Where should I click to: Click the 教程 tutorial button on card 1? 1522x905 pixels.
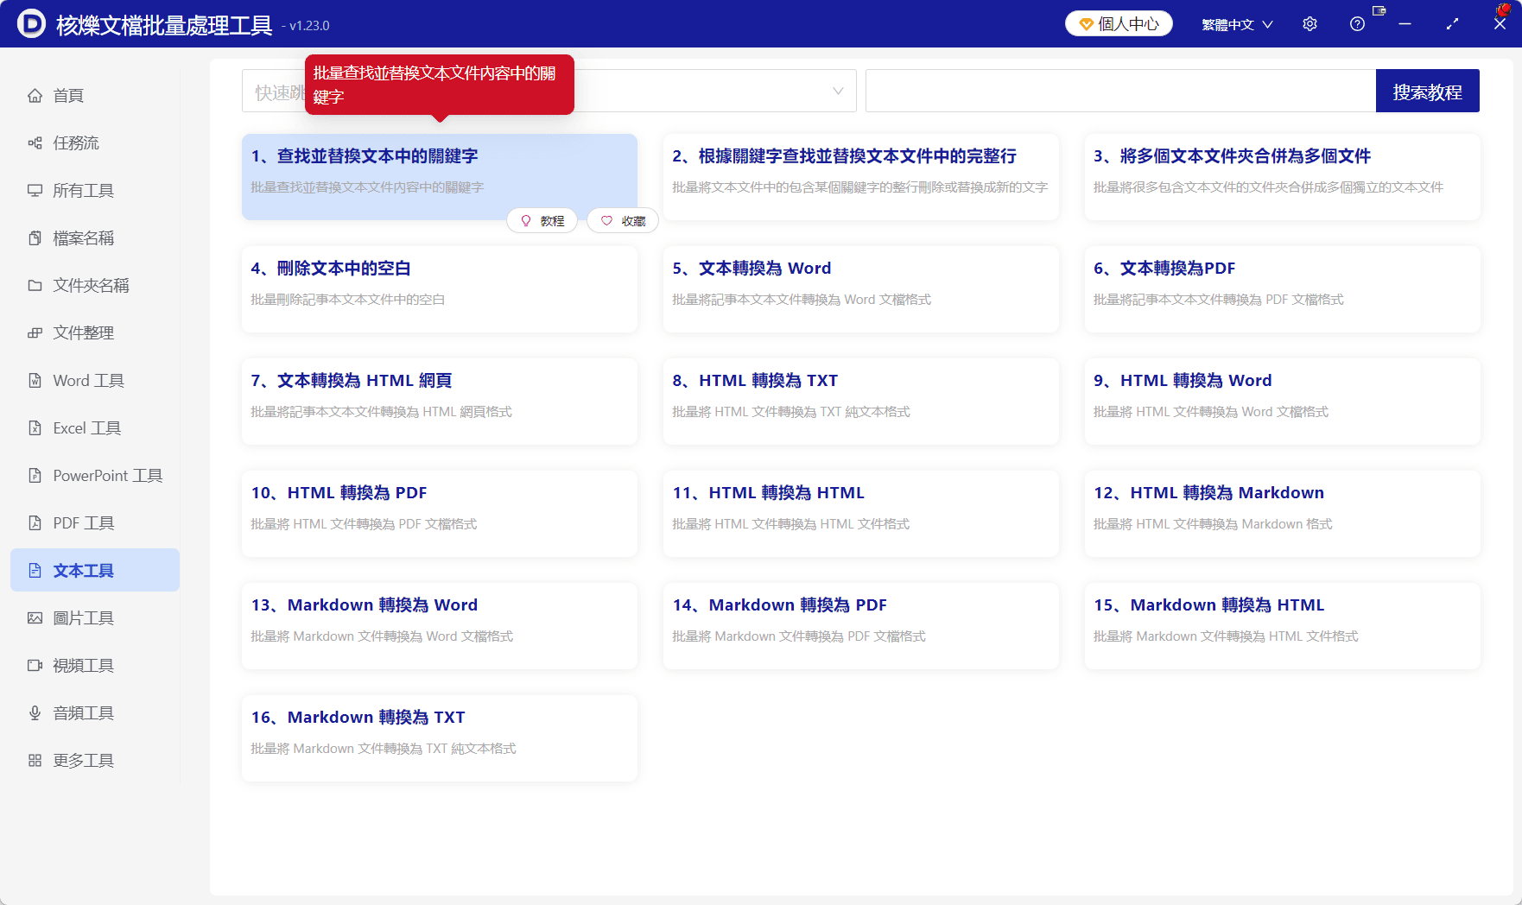point(542,221)
